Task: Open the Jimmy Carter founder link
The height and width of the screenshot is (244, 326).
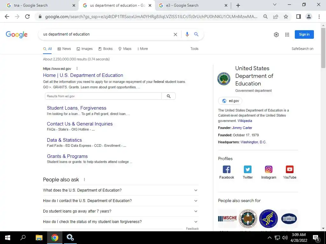Action: (242, 128)
